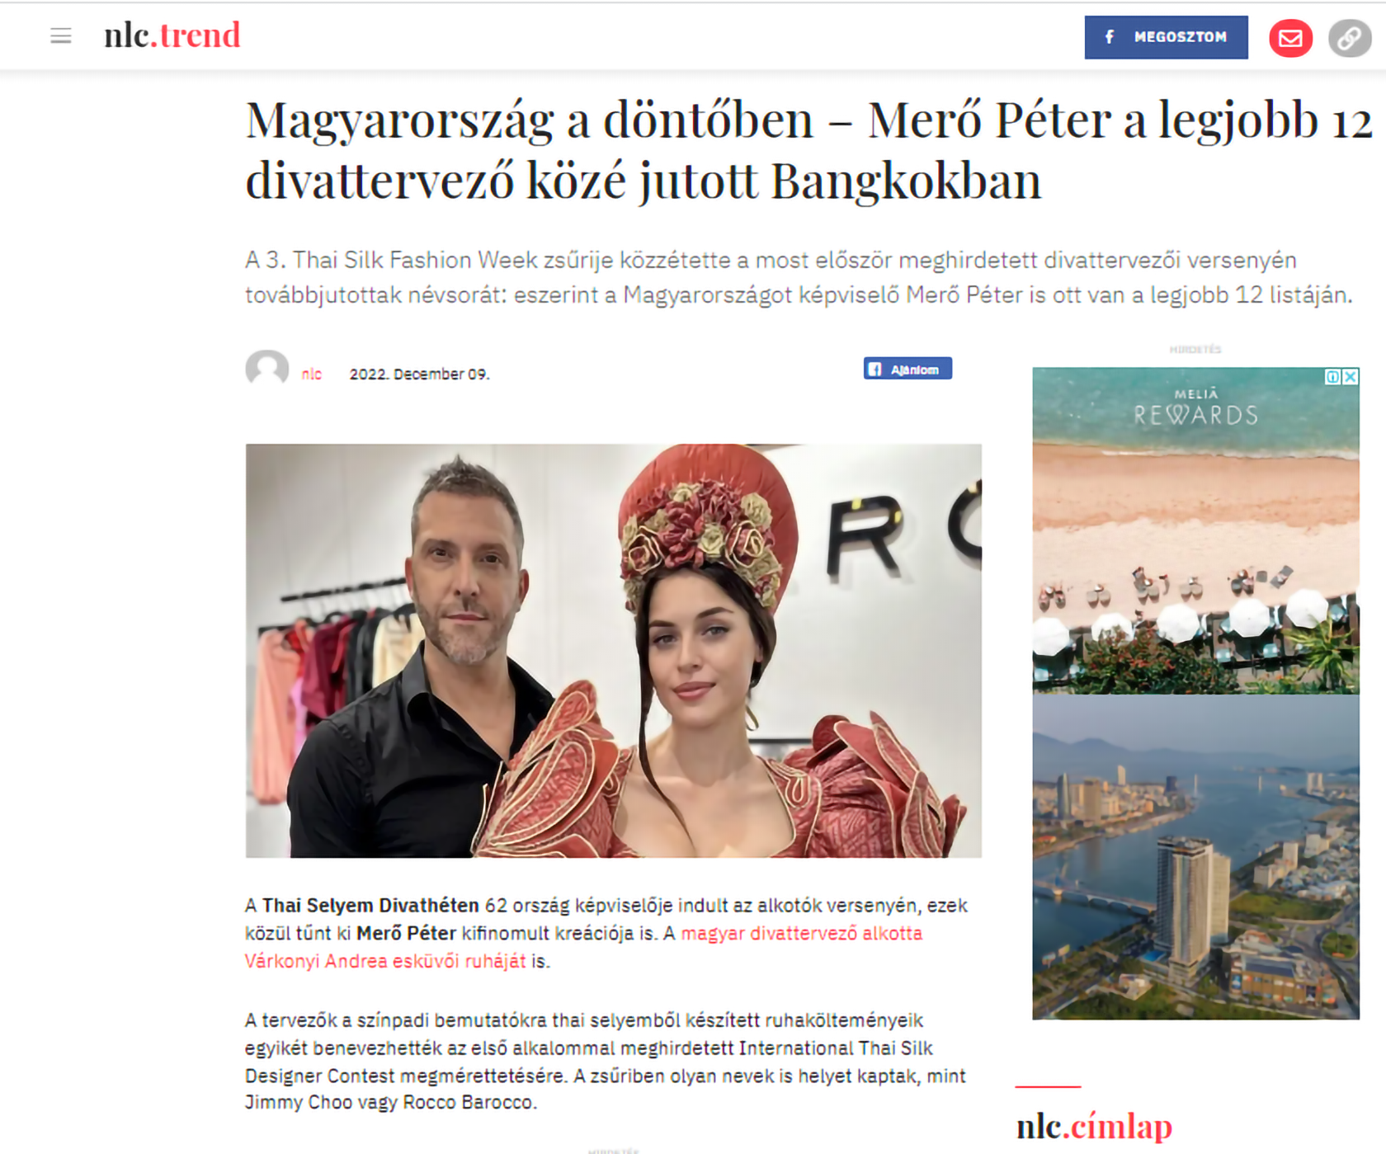This screenshot has height=1154, width=1386.
Task: Open the nlc.címlap section heading
Action: (x=1094, y=1126)
